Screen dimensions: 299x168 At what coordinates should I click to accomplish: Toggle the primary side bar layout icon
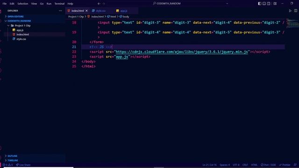pyautogui.click(x=260, y=3)
